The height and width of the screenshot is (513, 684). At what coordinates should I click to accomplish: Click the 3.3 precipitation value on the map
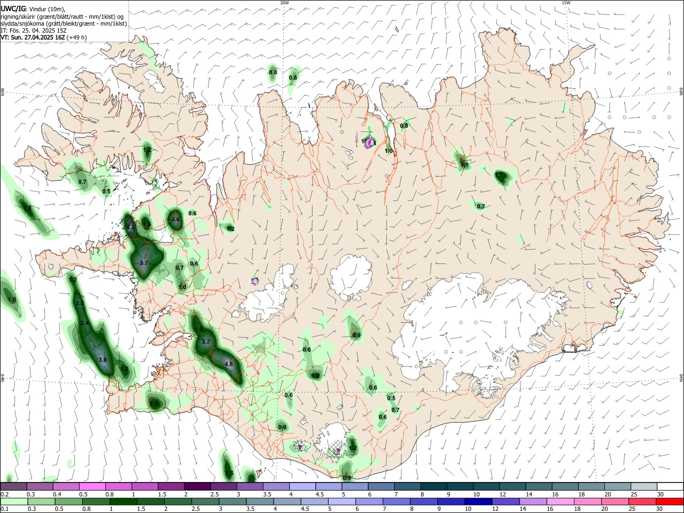click(206, 341)
